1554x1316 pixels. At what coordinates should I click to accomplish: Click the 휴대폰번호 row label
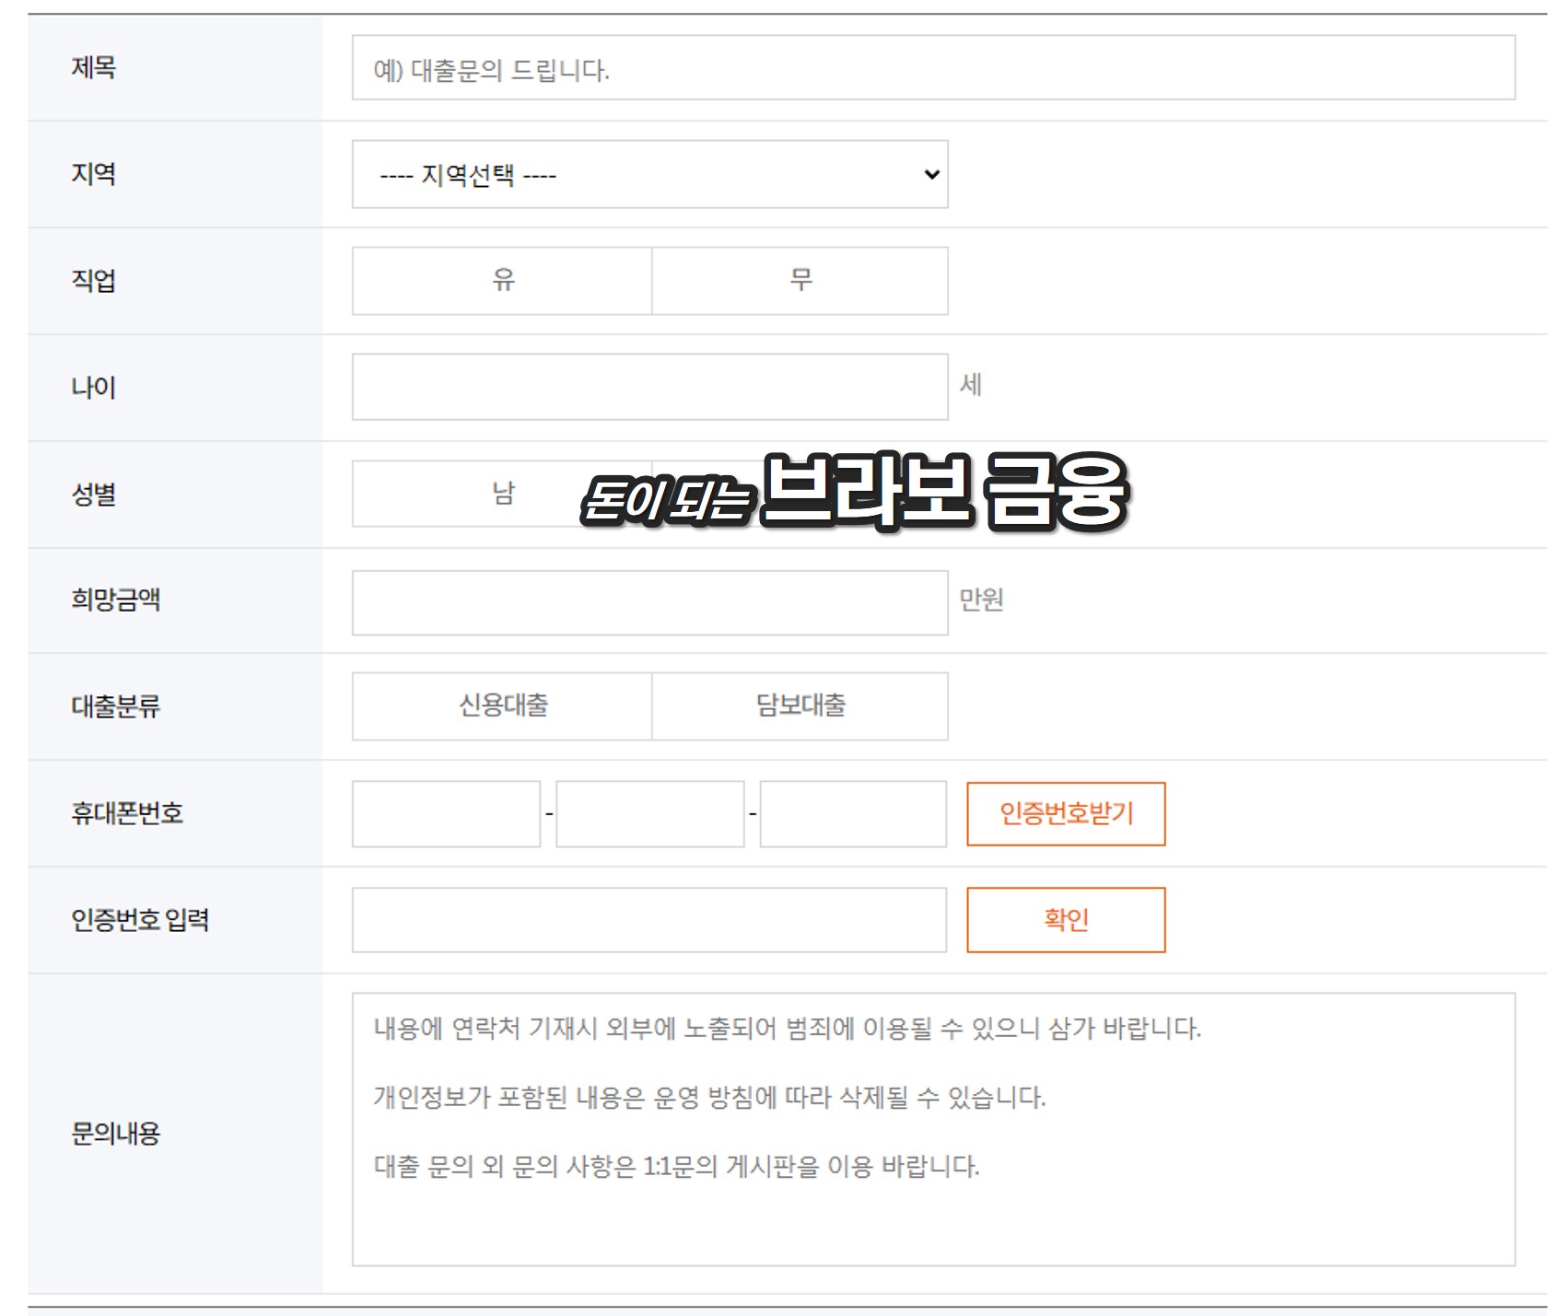pos(127,814)
